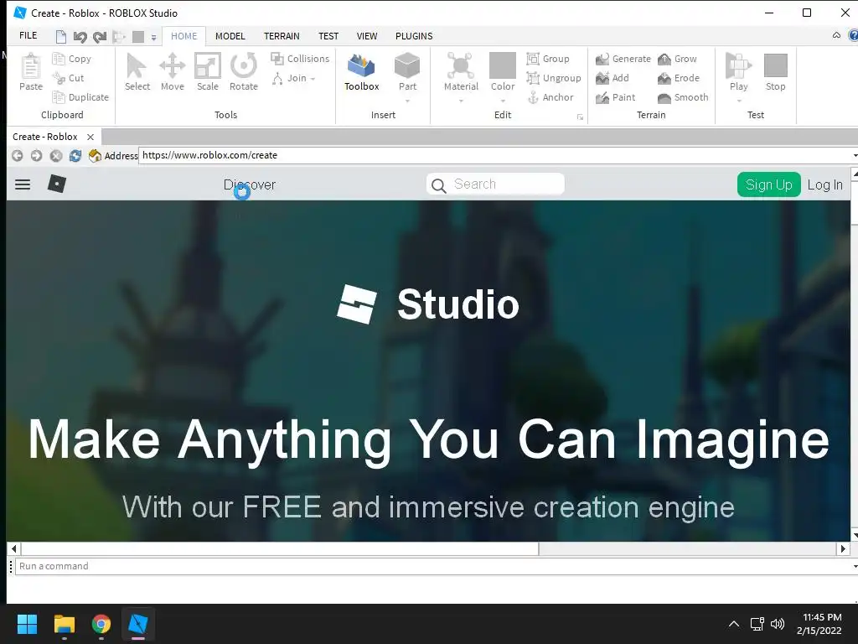This screenshot has width=858, height=644.
Task: Click the browser Stop loading button
Action: point(56,155)
